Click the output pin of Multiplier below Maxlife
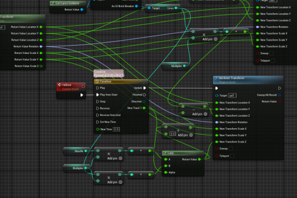297x198 pixels. (86, 168)
